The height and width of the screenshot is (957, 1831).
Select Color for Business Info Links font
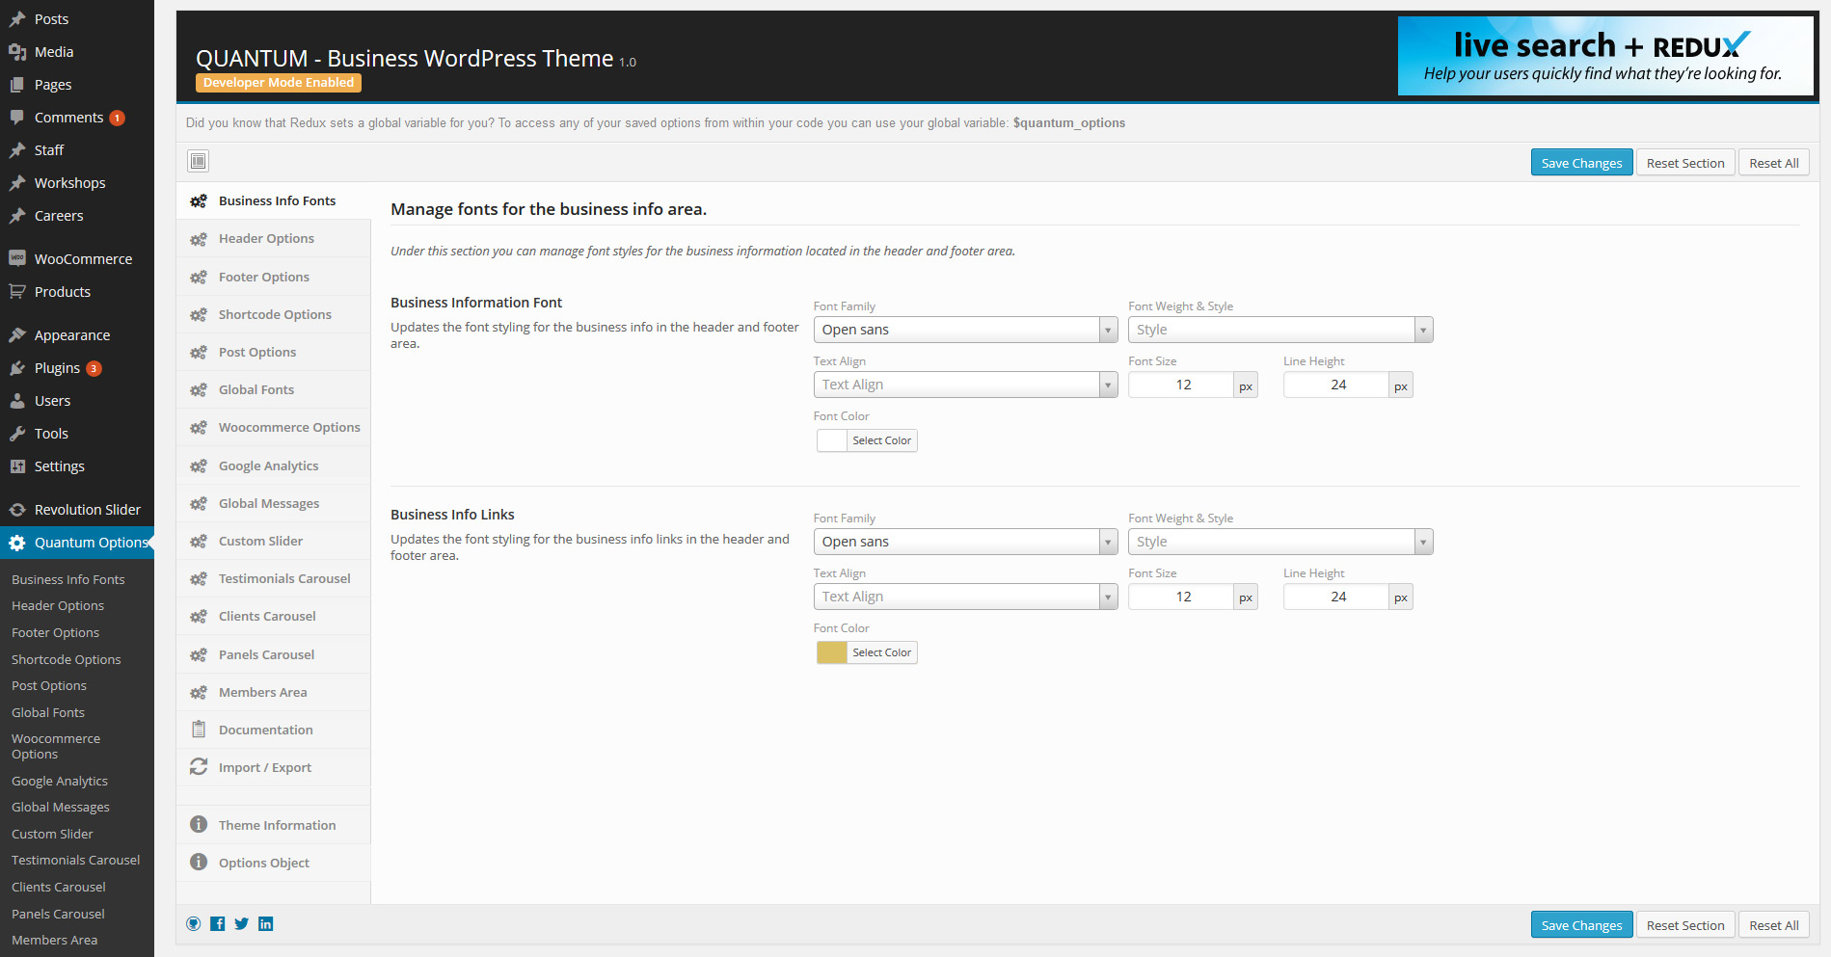pos(881,652)
